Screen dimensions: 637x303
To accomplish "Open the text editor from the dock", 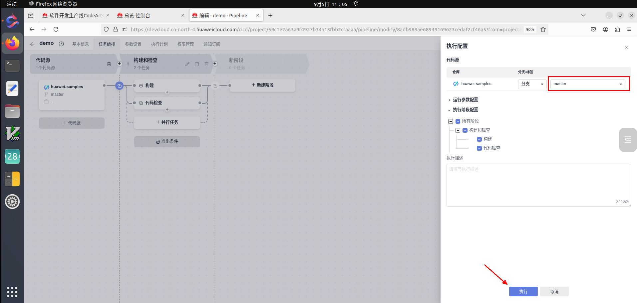I will click(x=12, y=88).
